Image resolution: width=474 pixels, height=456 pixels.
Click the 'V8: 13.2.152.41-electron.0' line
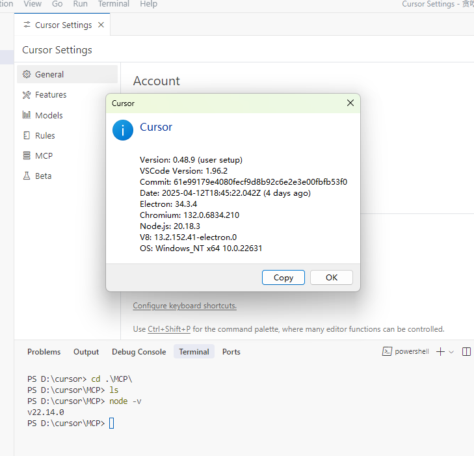189,237
